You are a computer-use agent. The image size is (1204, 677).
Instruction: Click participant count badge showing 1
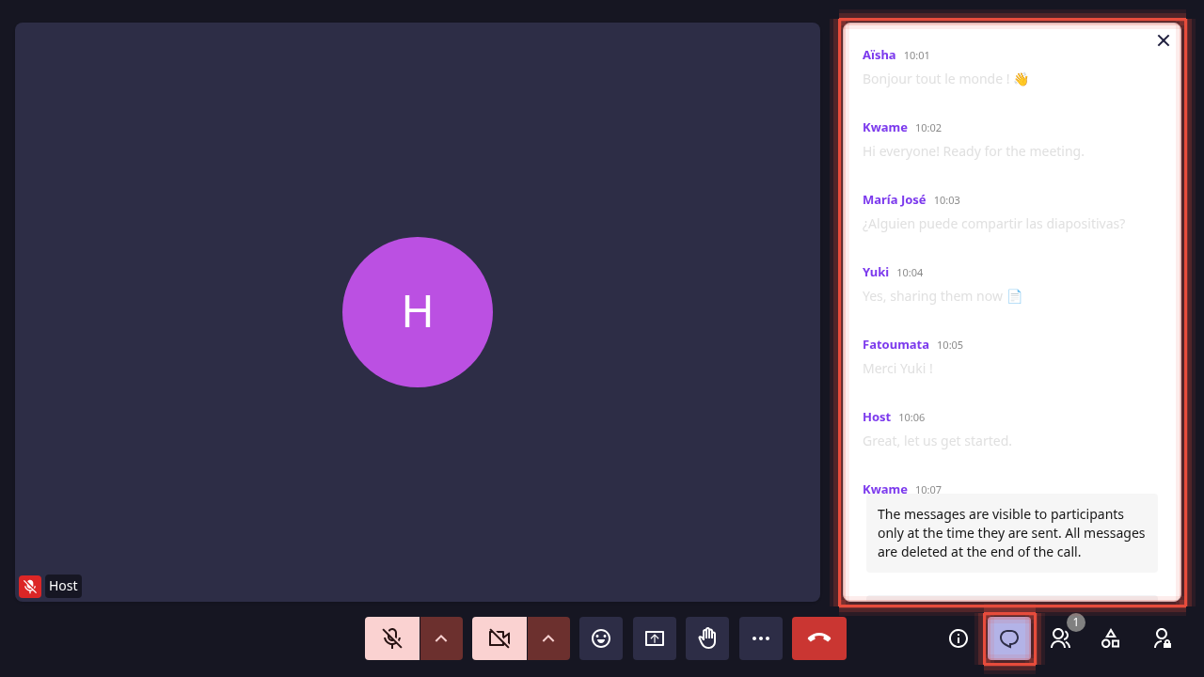pos(1076,622)
